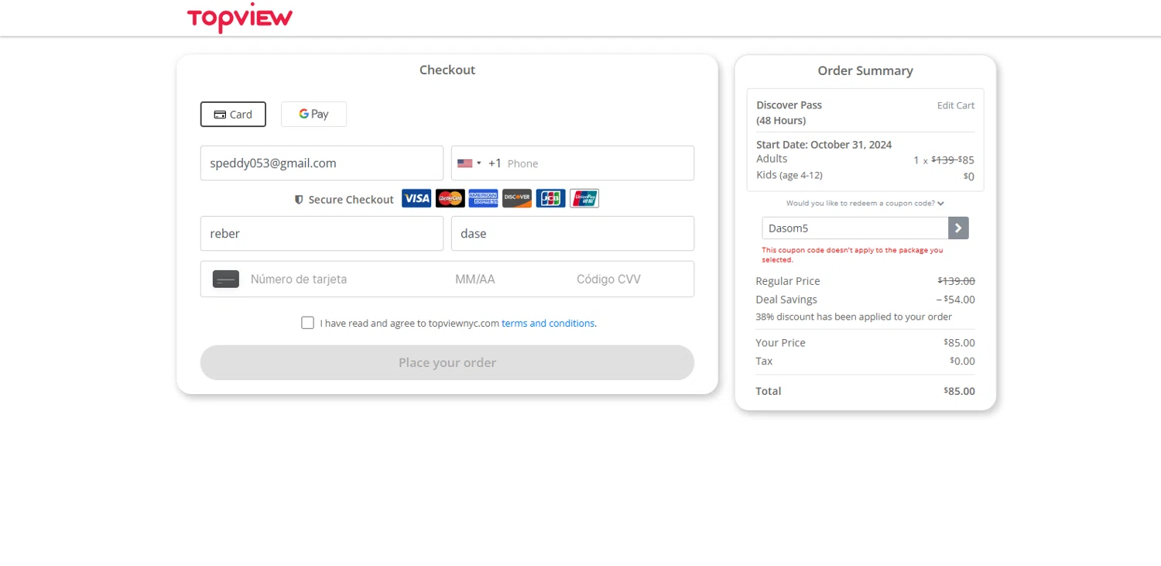Viewport: 1161px width, 566px height.
Task: Click the secure checkout shield icon
Action: click(299, 200)
